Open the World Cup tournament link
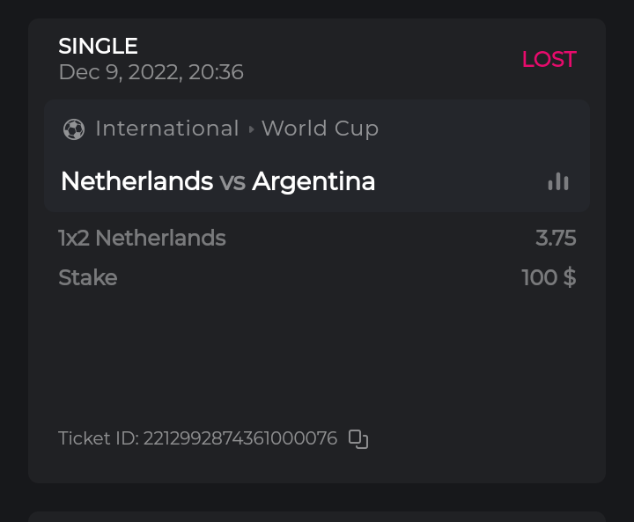This screenshot has width=634, height=522. click(320, 129)
